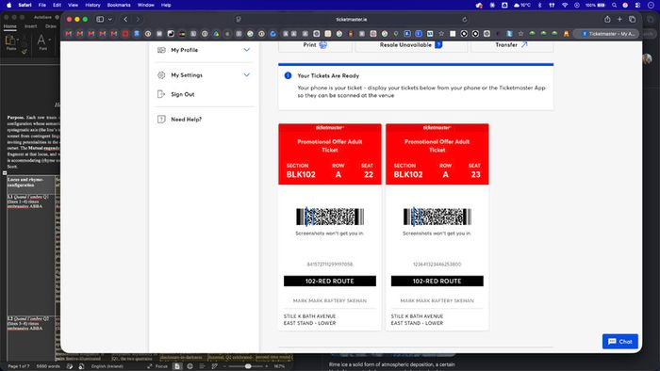Click the battery 100% indicator
Viewport: 660px width, 371px height.
(595, 5)
